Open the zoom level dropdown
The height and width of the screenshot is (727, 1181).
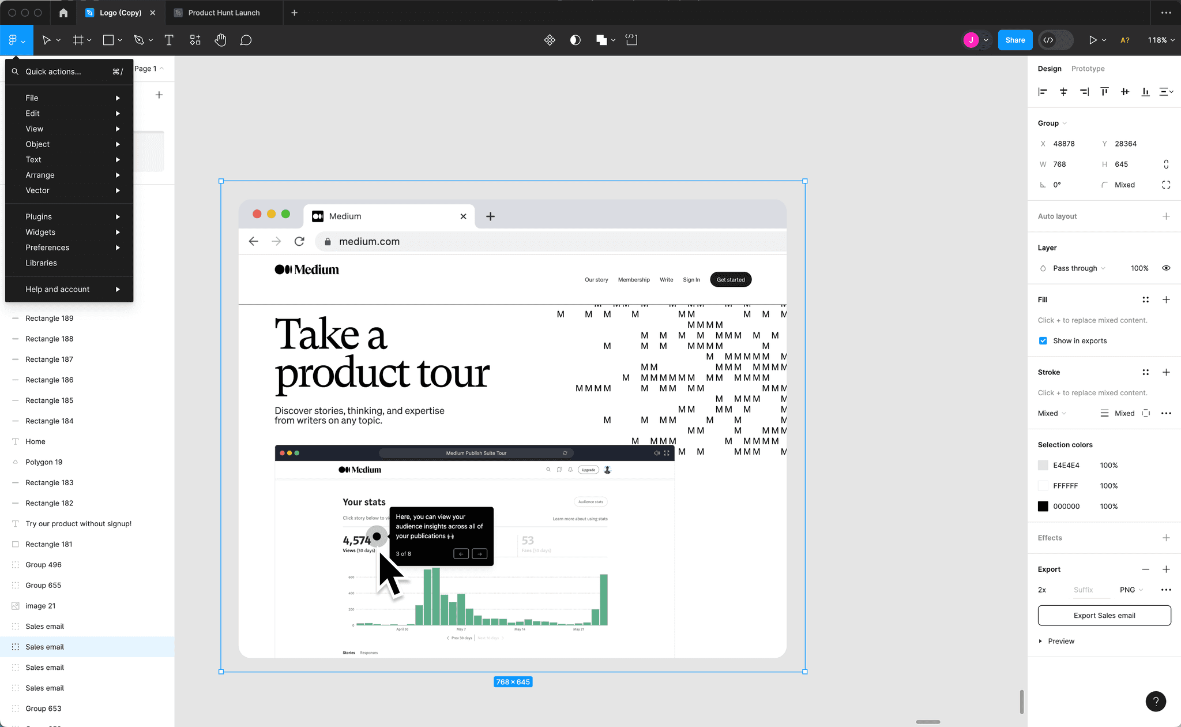[x=1160, y=40]
